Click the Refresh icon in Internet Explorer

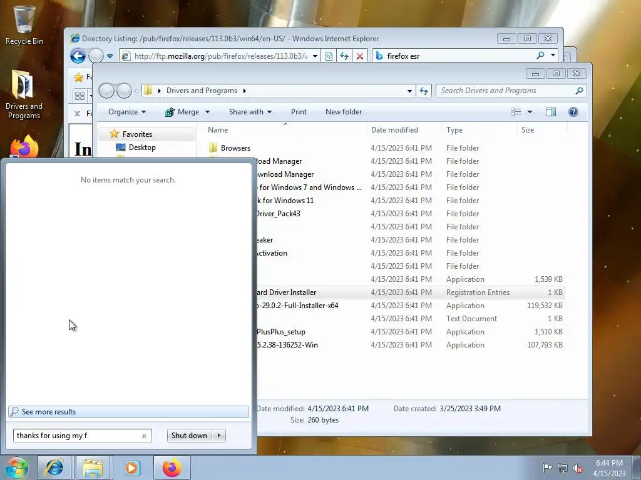(x=344, y=56)
